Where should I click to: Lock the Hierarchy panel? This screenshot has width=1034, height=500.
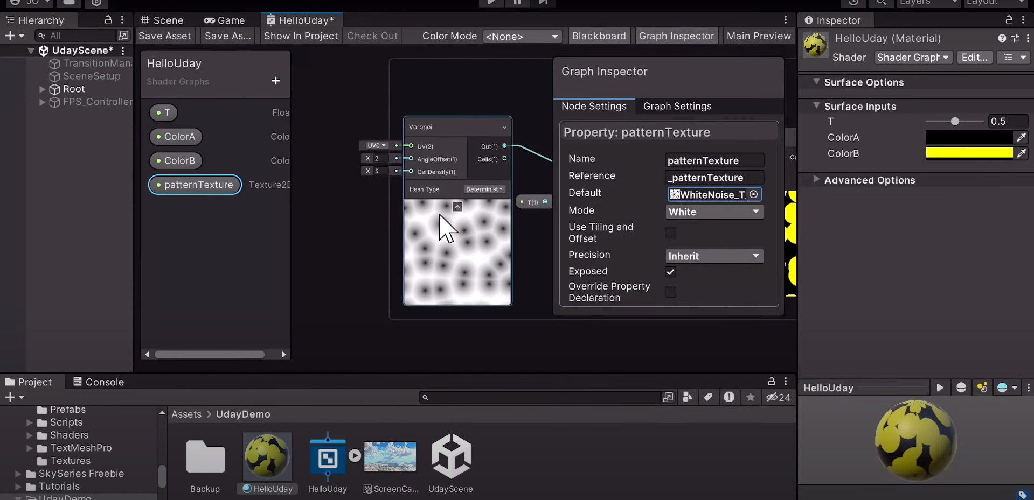[108, 20]
